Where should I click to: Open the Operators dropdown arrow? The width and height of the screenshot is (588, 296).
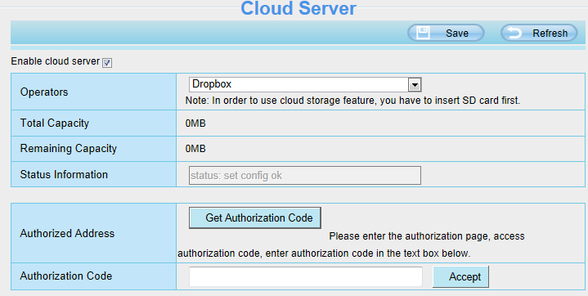tap(415, 85)
